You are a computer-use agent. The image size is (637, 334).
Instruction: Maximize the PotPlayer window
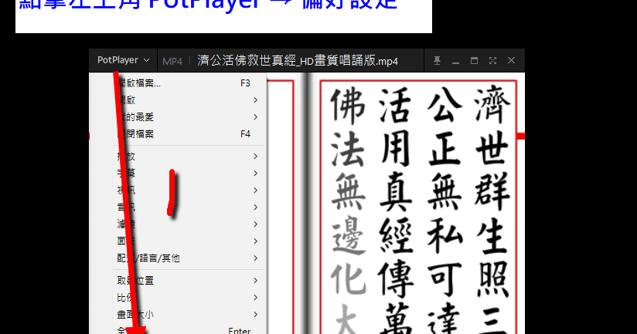click(474, 61)
